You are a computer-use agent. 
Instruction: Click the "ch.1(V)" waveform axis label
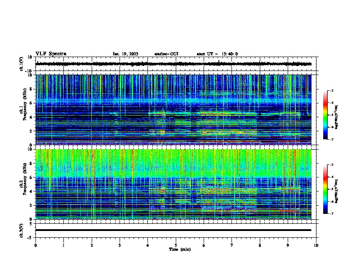[21, 64]
